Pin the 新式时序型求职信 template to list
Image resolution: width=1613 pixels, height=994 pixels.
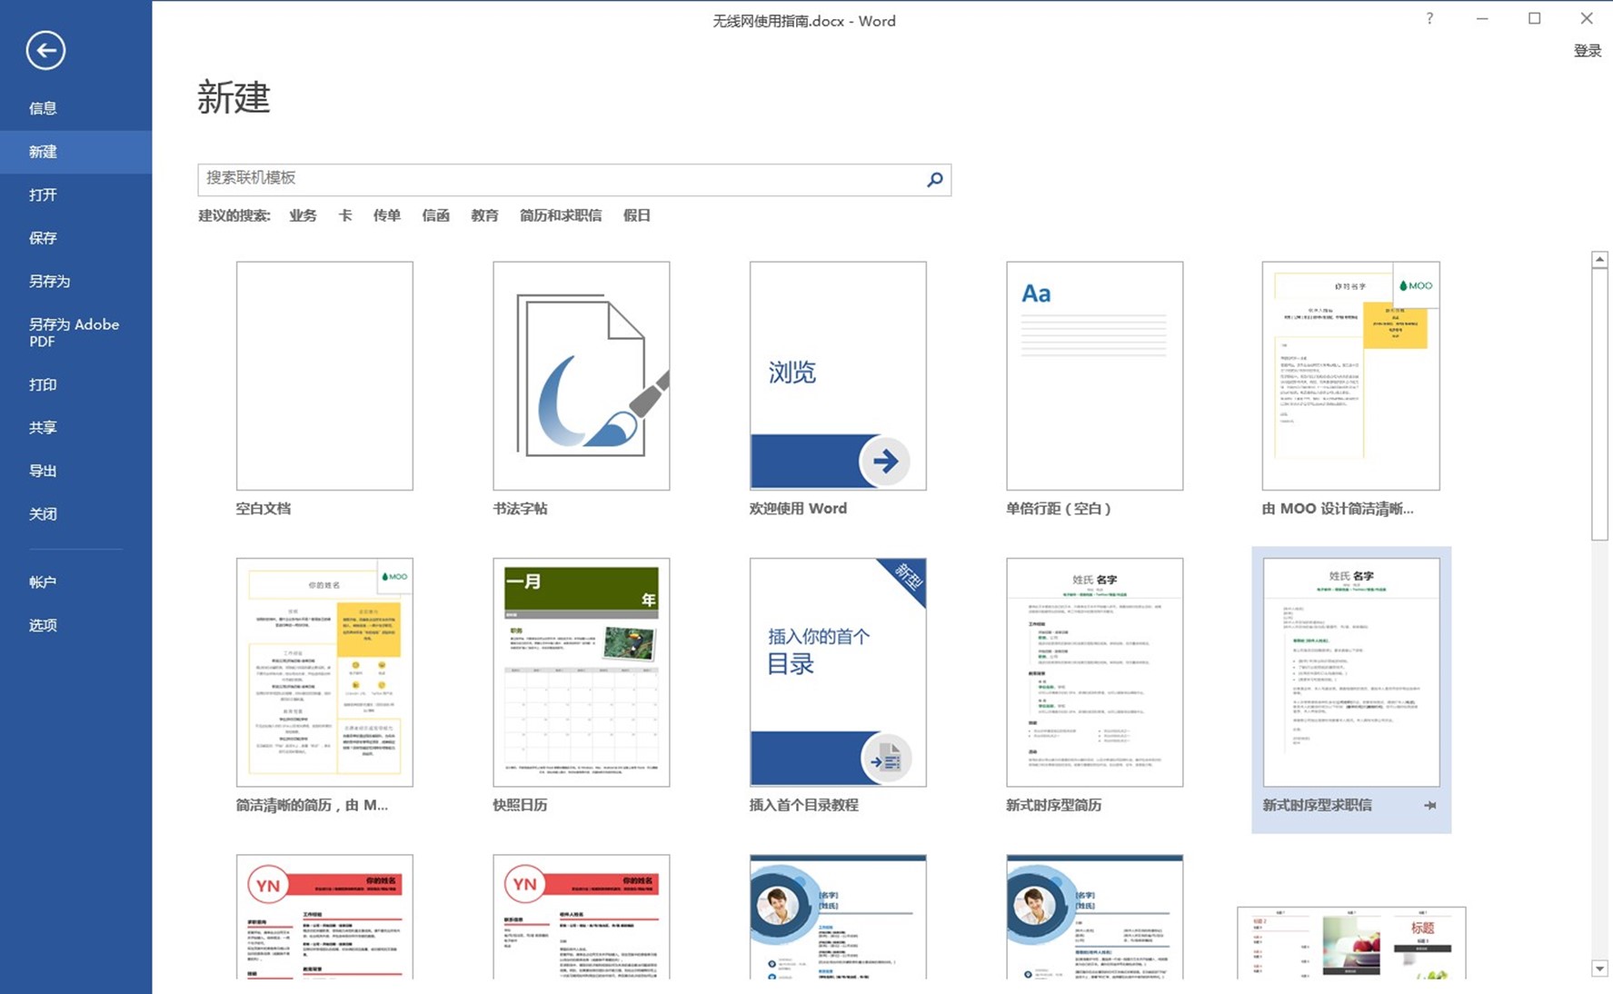1429,805
